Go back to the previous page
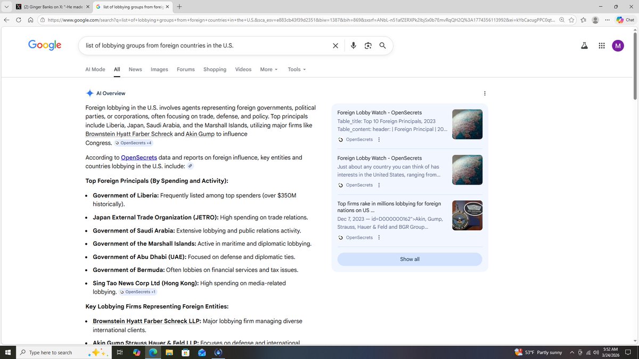This screenshot has height=359, width=639. coord(6,20)
